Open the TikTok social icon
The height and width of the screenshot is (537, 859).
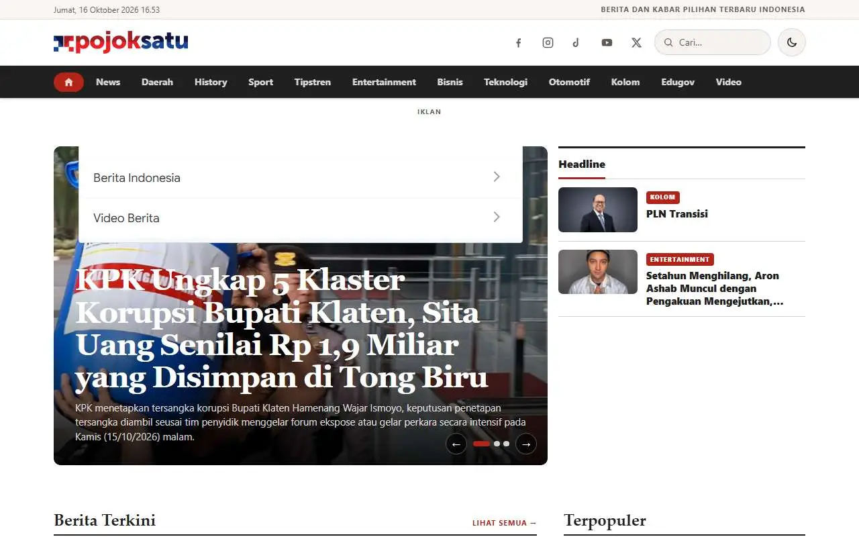point(576,42)
